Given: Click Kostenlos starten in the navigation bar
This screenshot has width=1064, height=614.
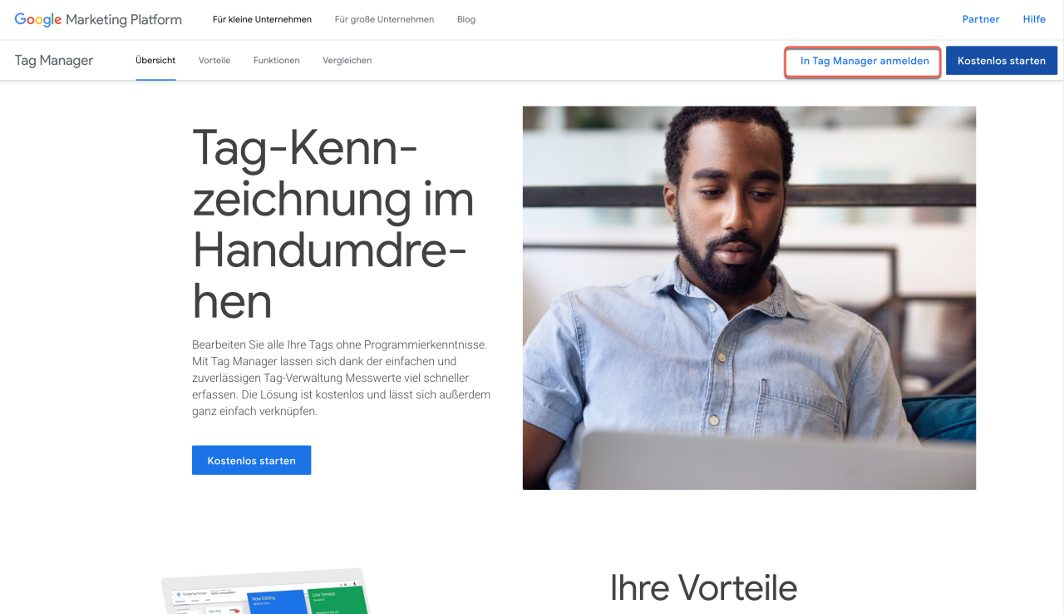Looking at the screenshot, I should click(x=1002, y=61).
